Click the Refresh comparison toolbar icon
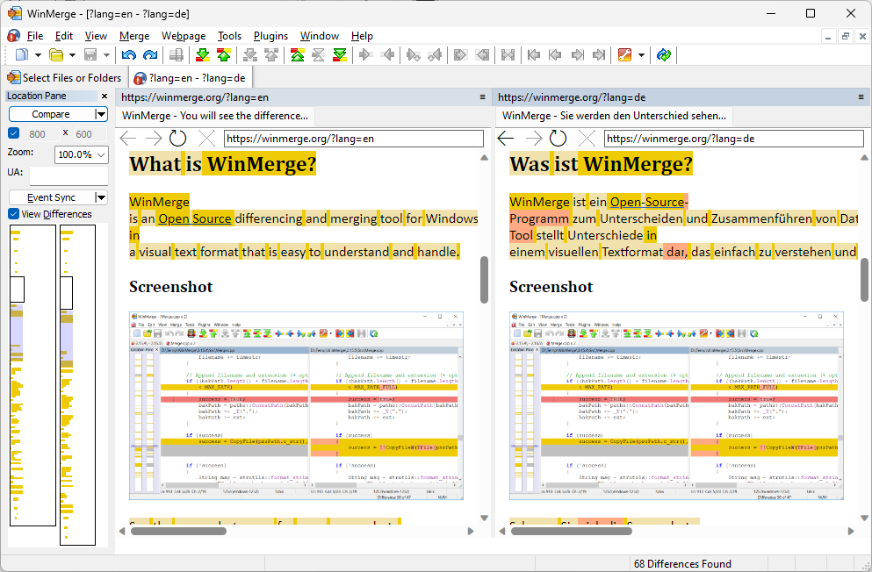This screenshot has width=872, height=572. coord(665,54)
